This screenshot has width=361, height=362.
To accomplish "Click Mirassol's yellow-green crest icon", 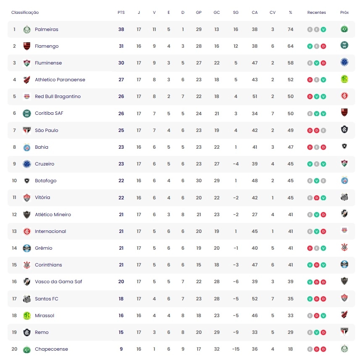I will (27, 315).
